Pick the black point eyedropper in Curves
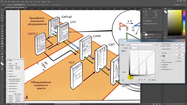Image resolution: width=187 pixels, height=105 pixels. tap(139, 80)
